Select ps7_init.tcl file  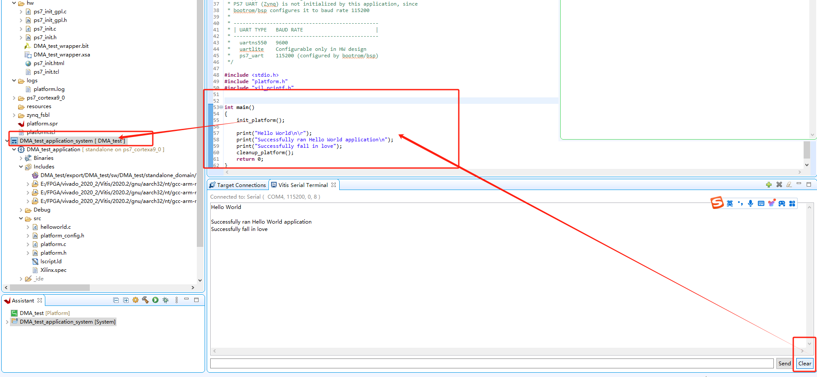tap(46, 72)
